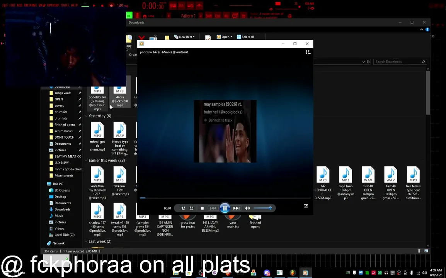The image size is (446, 278).
Task: Collapse the Earlier this week (23) group
Action: tap(86, 161)
